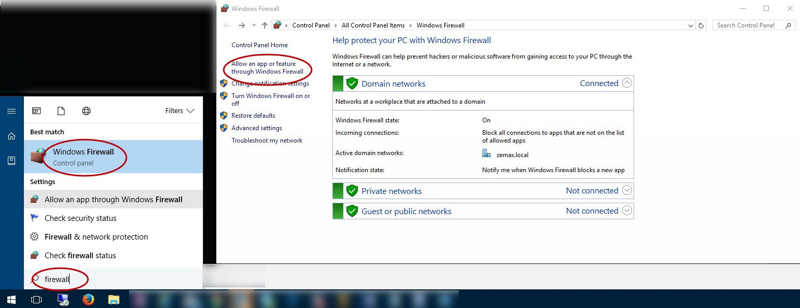Screen dimensions: 800x308
Task: Filter search results by documents icon
Action: 61,111
